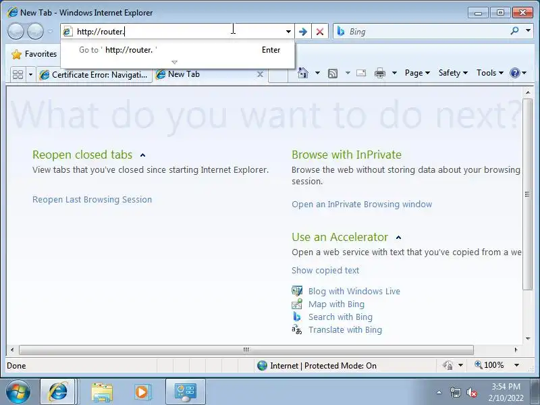
Task: Click the horizontal scrollbar right arrow
Action: [x=516, y=350]
